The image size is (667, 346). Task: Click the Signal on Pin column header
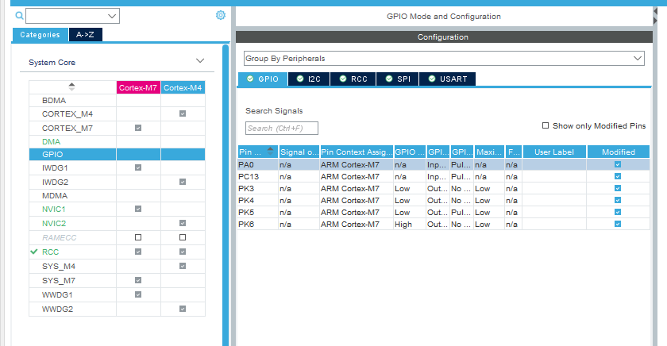click(299, 152)
